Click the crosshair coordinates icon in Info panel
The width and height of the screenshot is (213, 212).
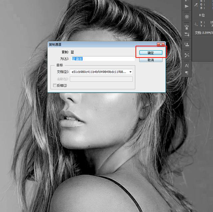[x=196, y=24]
